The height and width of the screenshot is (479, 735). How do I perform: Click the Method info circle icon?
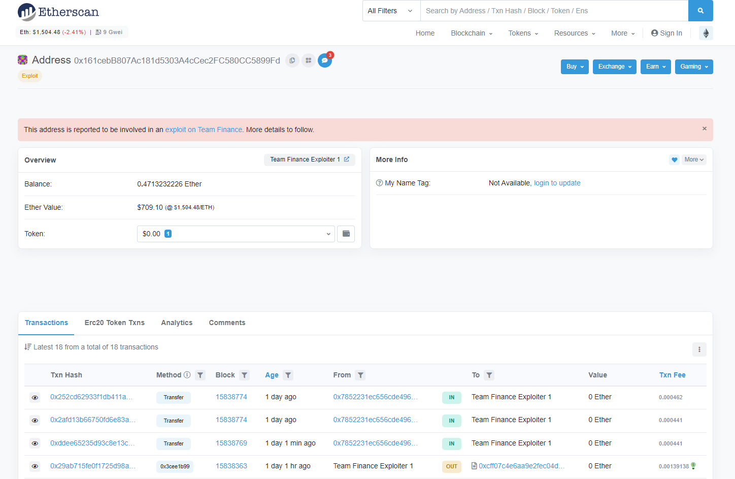point(187,375)
